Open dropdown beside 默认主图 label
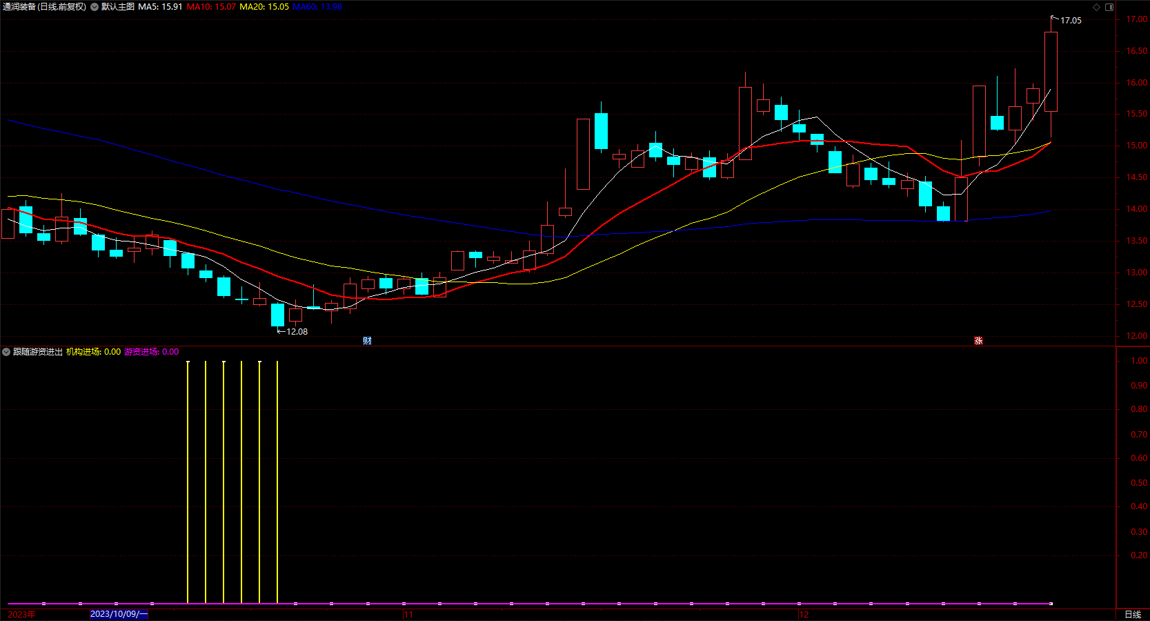 coord(95,7)
